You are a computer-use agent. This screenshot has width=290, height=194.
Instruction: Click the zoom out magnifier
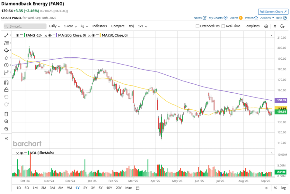click(6, 129)
